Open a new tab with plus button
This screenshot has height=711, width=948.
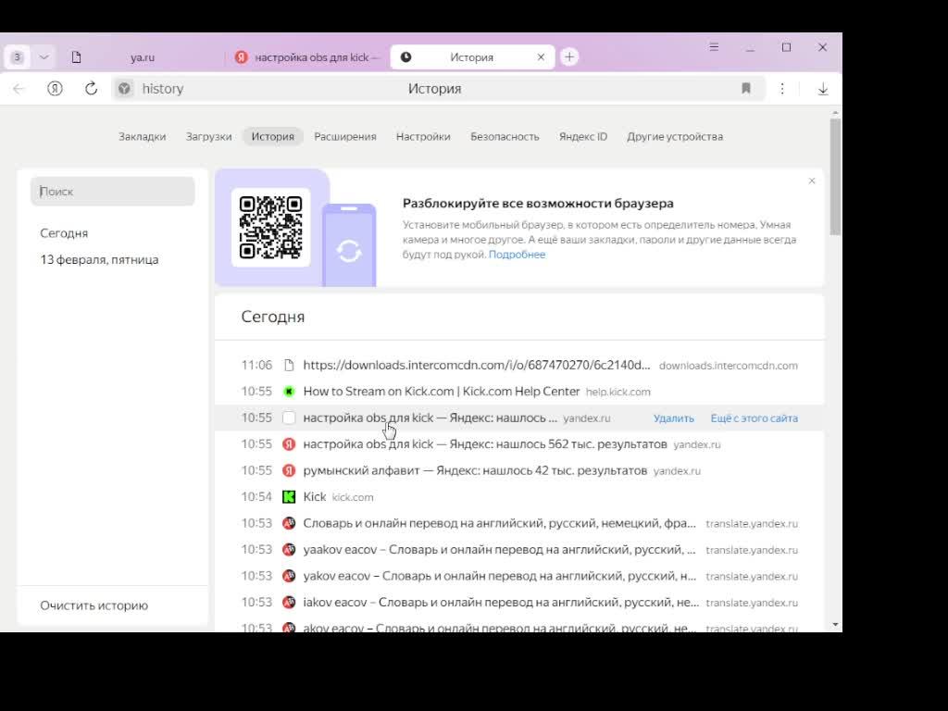click(569, 57)
